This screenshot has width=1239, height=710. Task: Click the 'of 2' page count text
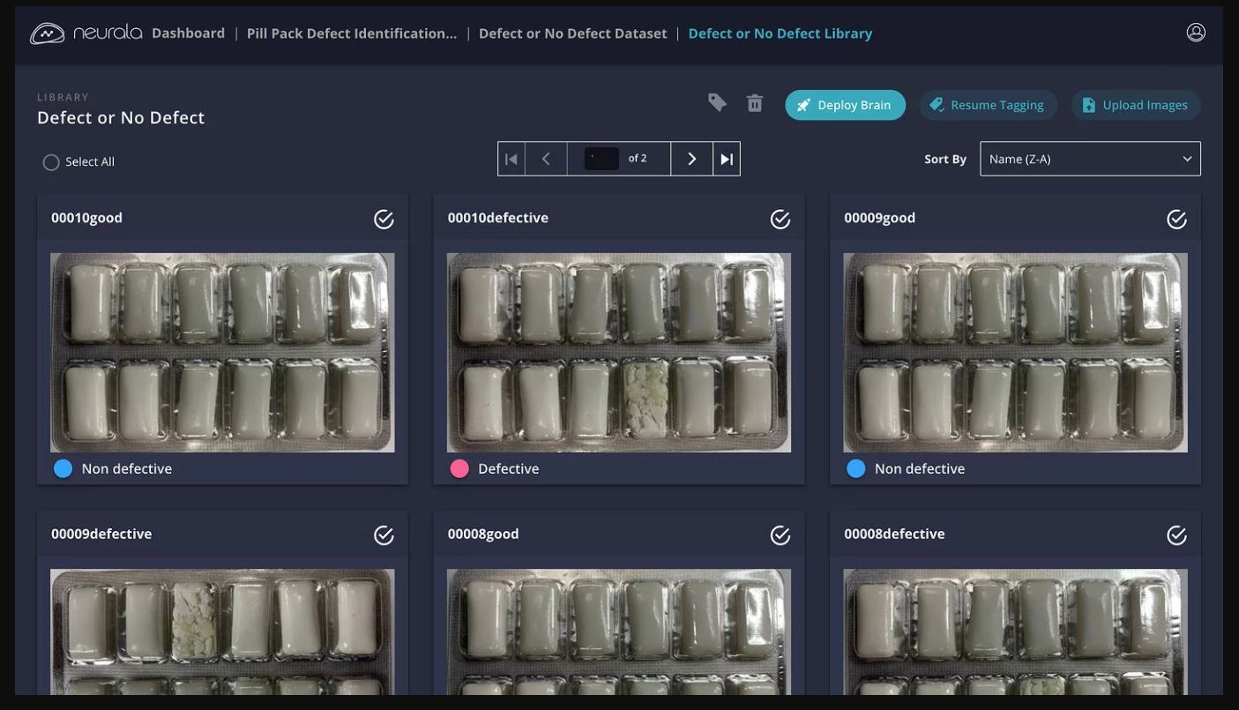click(x=638, y=159)
